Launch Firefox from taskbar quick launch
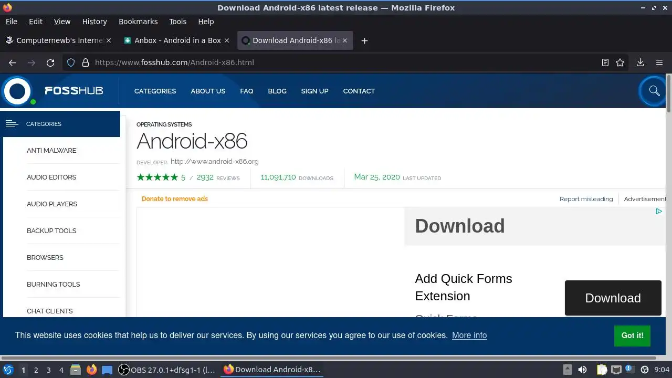The height and width of the screenshot is (378, 672). (x=92, y=370)
